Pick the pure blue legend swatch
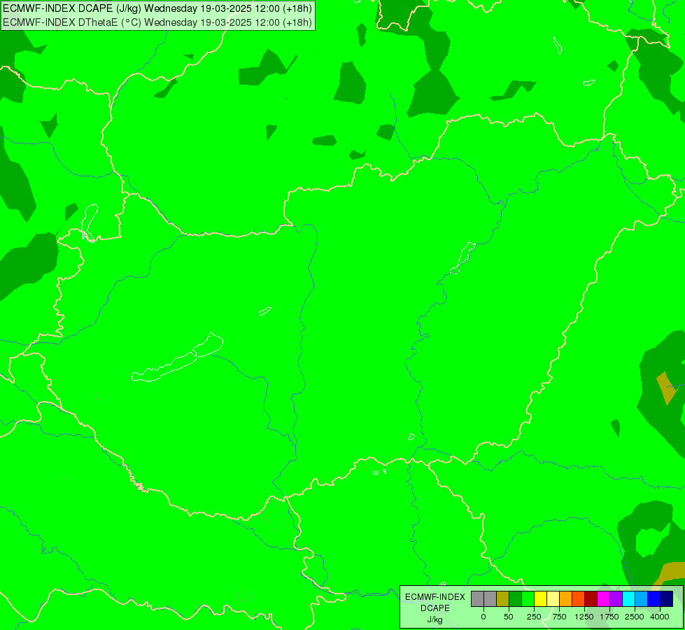 (654, 599)
